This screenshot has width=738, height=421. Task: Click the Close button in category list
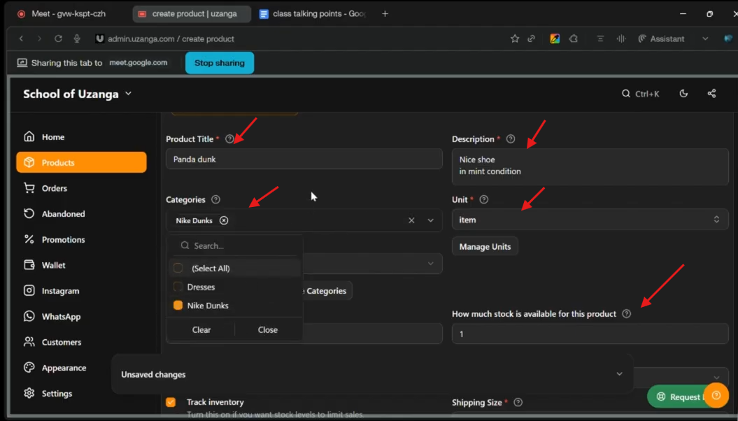[268, 330]
